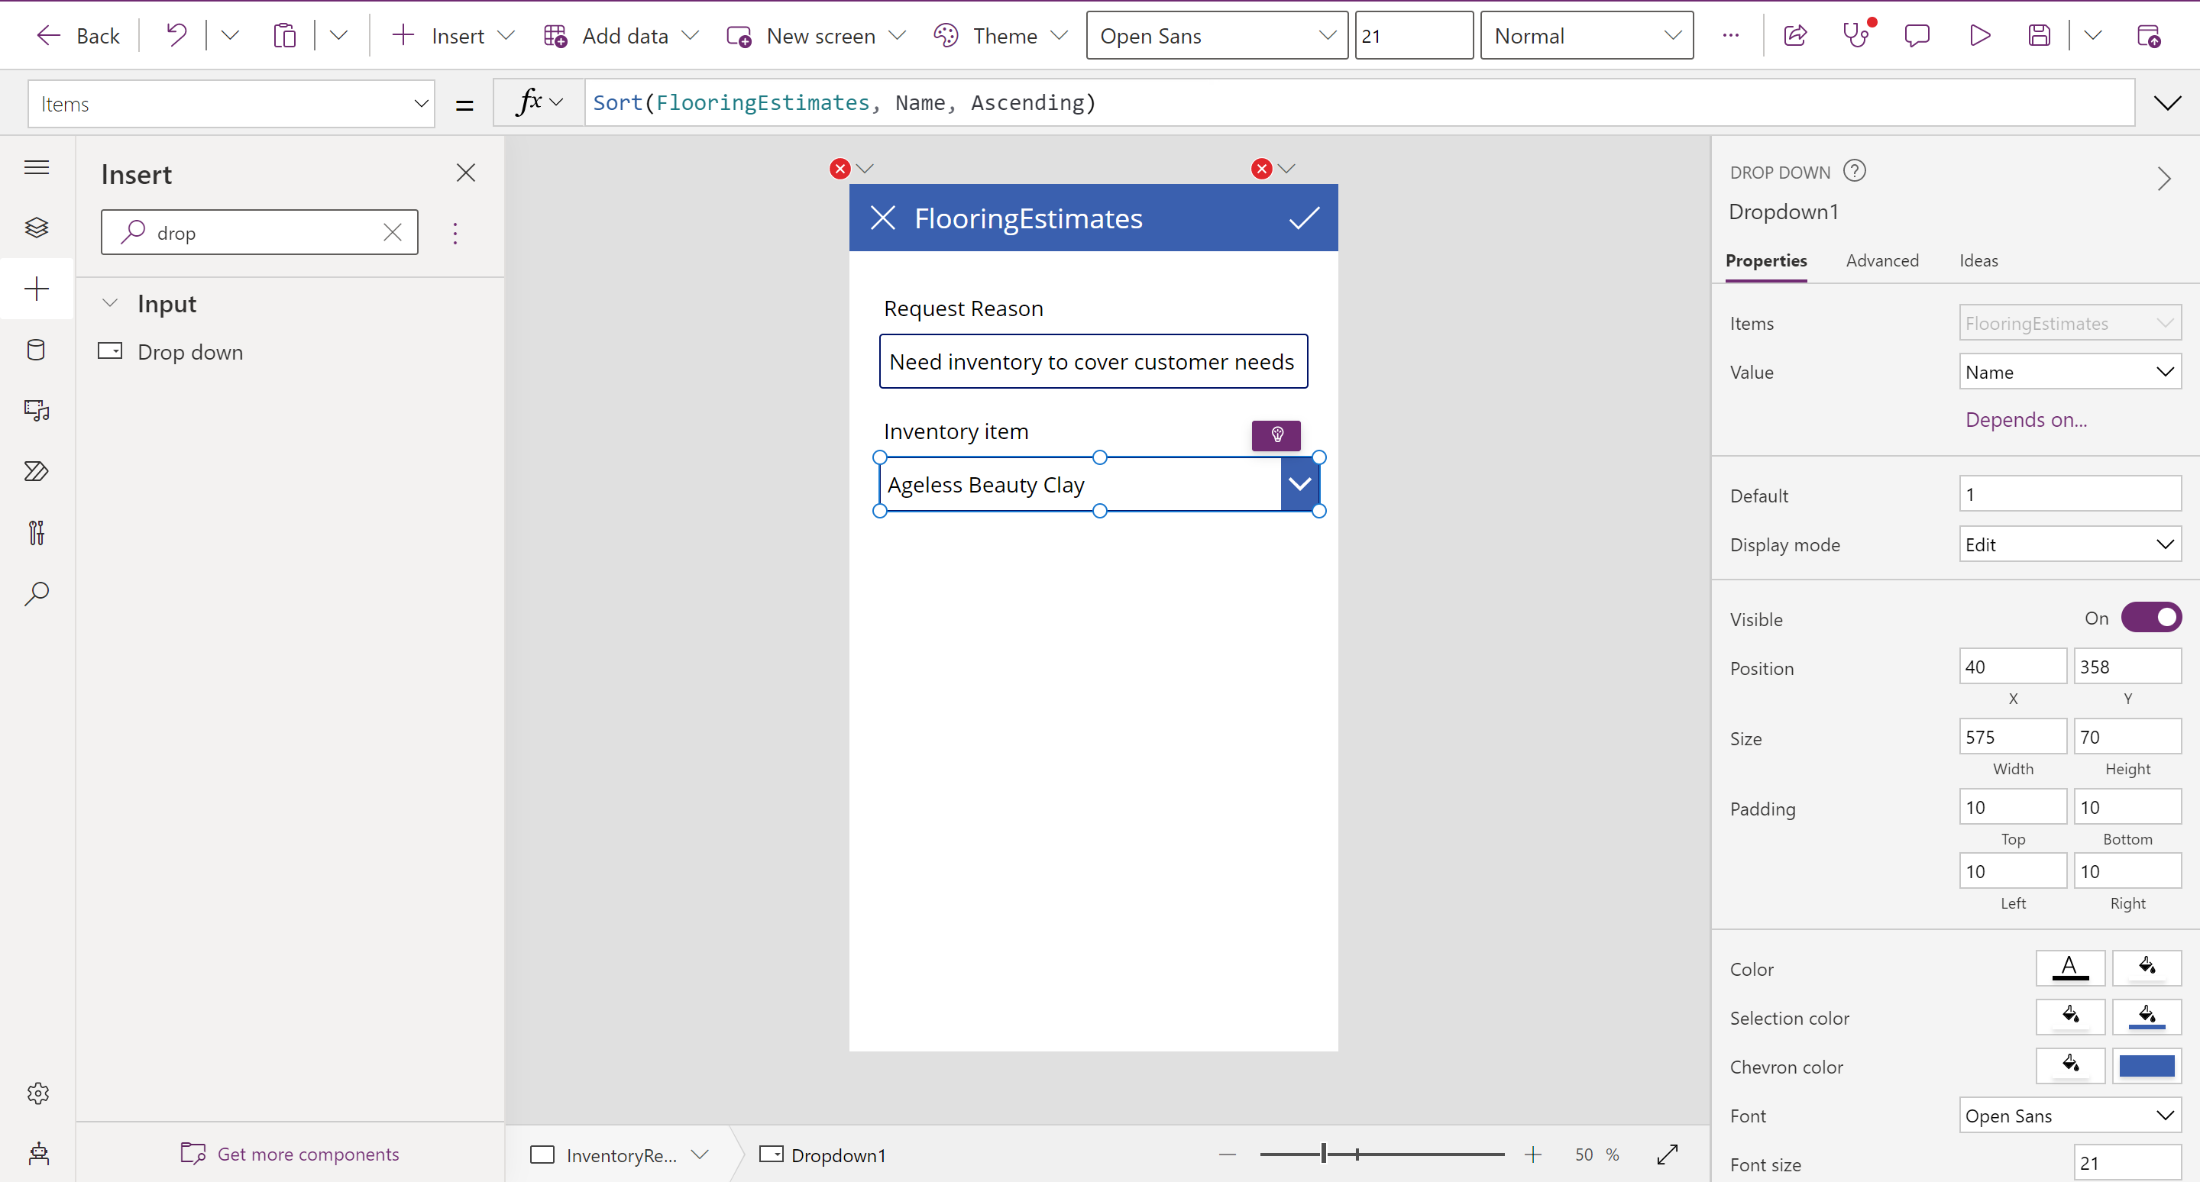Click the Save disk icon
Viewport: 2200px width, 1182px height.
coord(2040,35)
